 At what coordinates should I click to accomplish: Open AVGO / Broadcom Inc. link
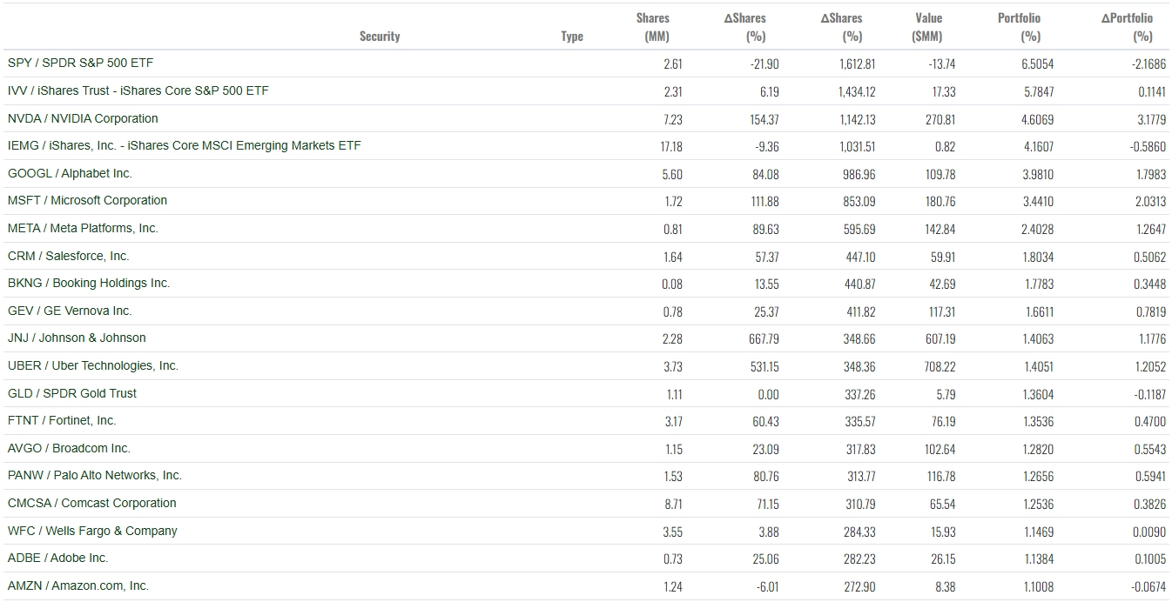pos(69,448)
